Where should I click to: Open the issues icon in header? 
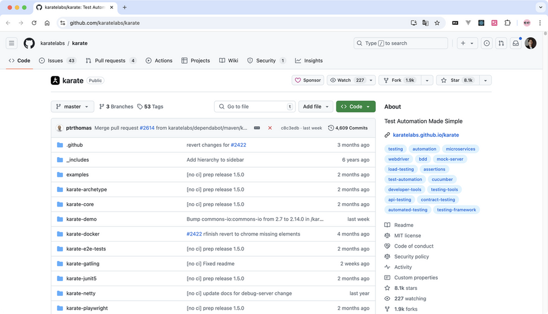tap(486, 43)
